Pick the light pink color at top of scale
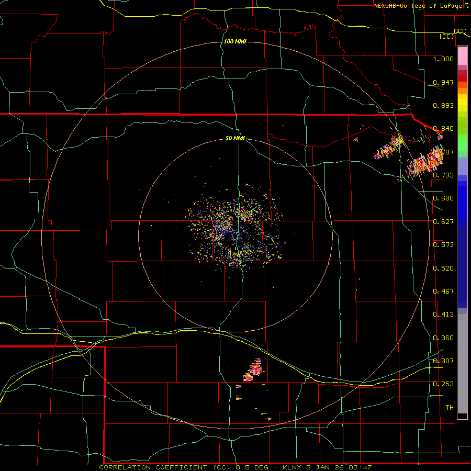The height and width of the screenshot is (471, 471). 462,56
